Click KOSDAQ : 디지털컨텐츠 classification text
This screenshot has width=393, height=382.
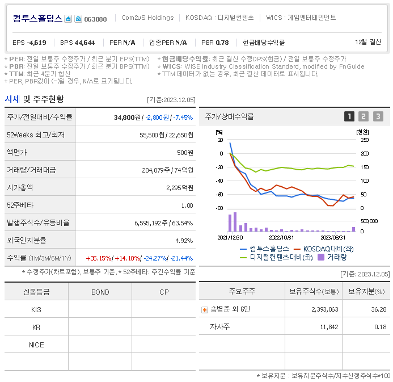219,18
